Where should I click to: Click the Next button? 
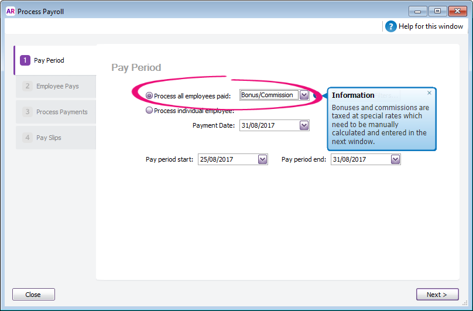tap(437, 295)
